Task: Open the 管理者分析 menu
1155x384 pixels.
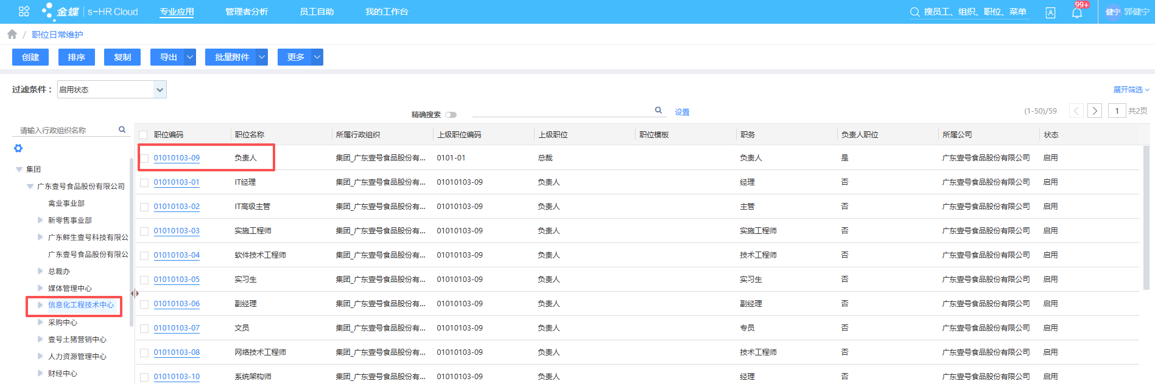Action: click(x=246, y=12)
